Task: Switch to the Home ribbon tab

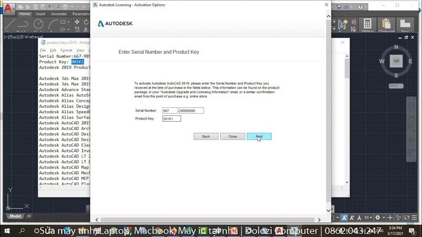Action: (x=25, y=14)
